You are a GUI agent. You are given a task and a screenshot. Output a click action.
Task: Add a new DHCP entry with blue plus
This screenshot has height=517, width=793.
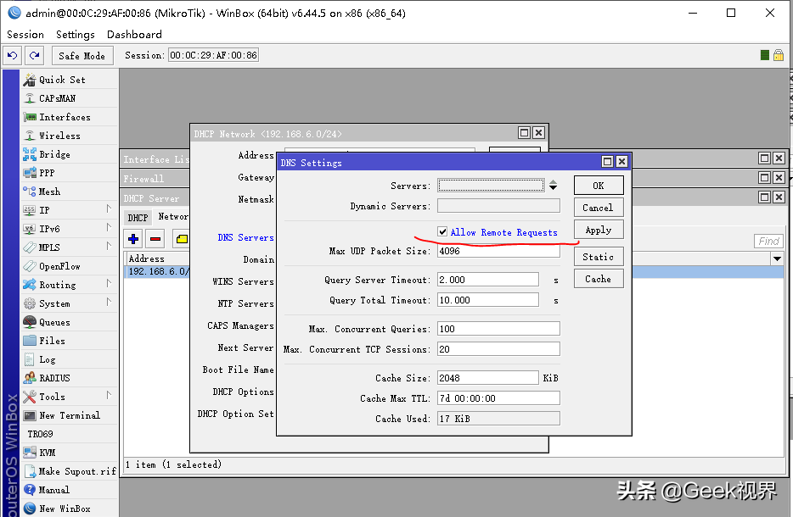(x=133, y=239)
